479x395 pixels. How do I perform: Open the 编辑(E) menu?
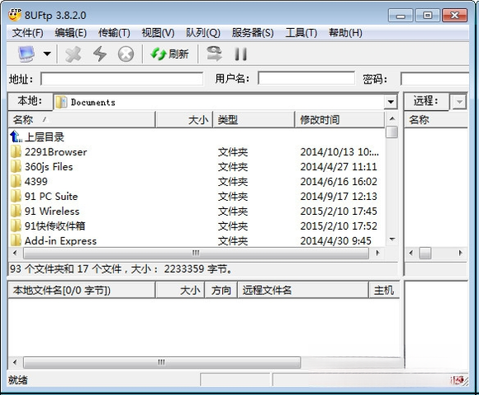pyautogui.click(x=71, y=33)
